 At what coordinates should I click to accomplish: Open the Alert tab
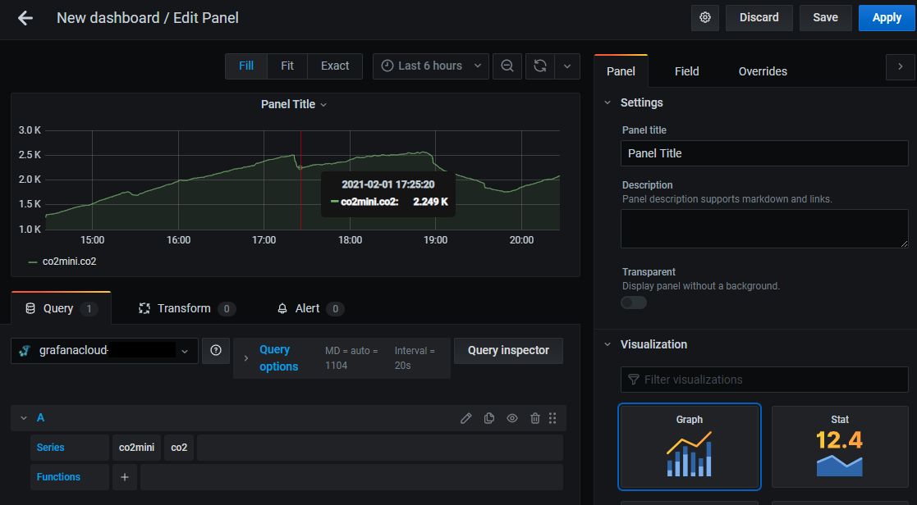click(310, 308)
